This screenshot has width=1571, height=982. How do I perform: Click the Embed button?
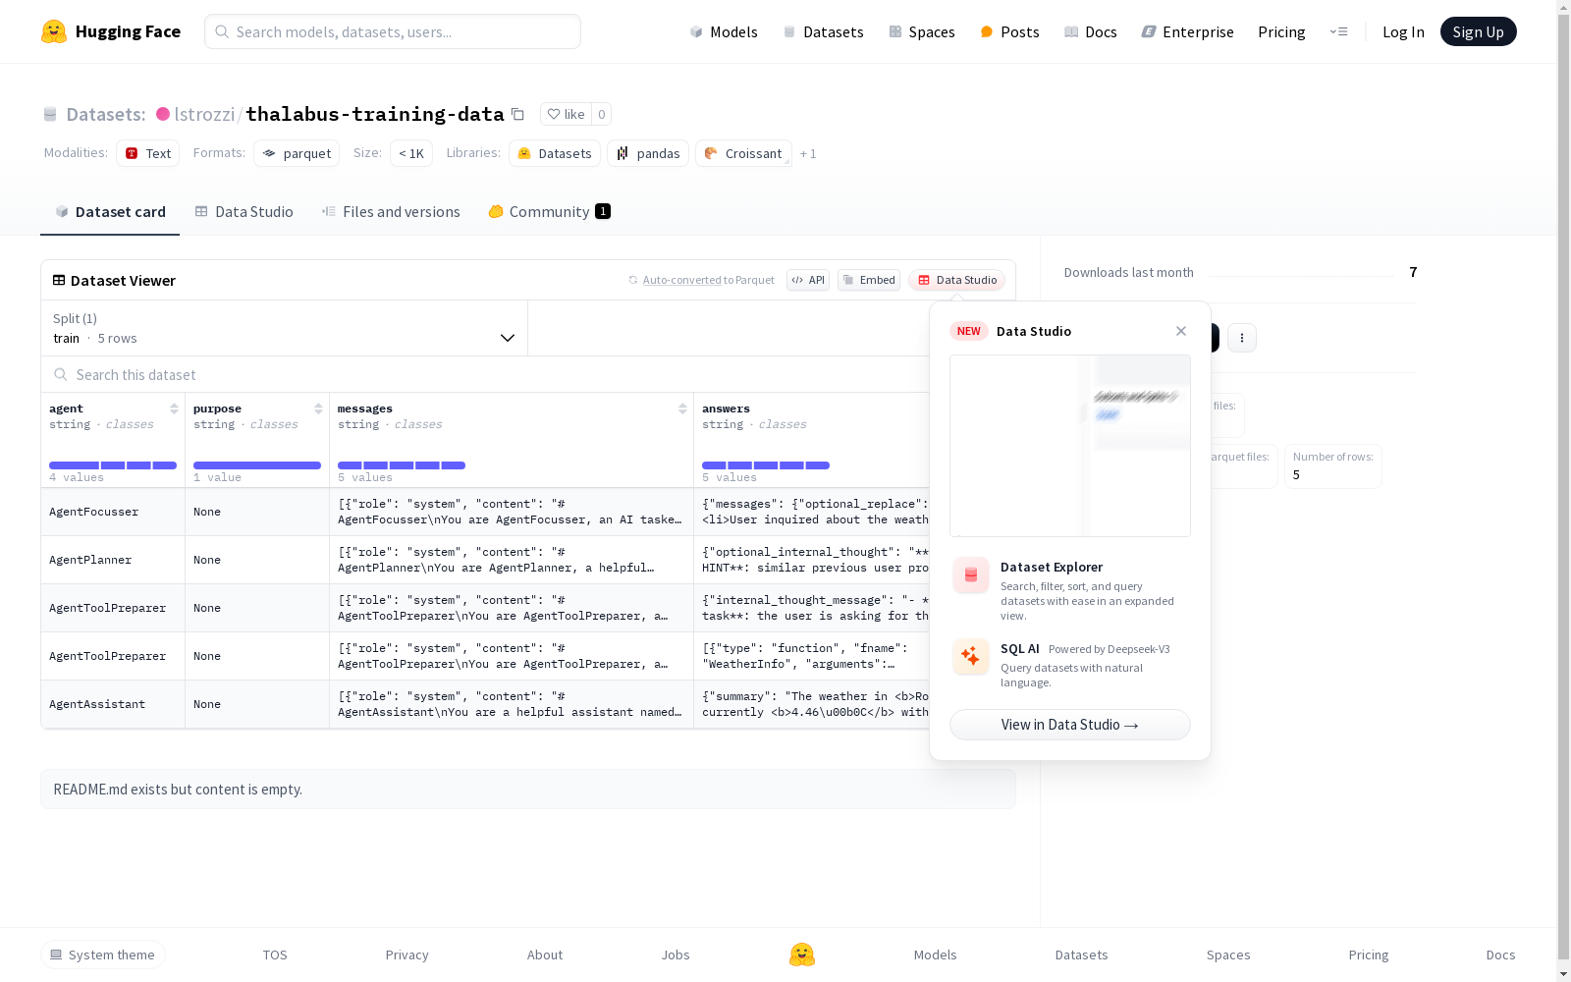pos(869,280)
